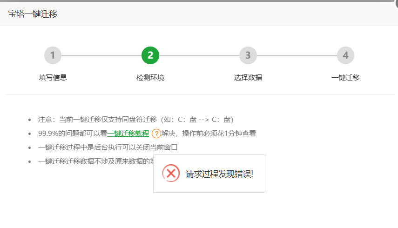Click the 宝塔一键迁移 dialog title

tap(33, 13)
